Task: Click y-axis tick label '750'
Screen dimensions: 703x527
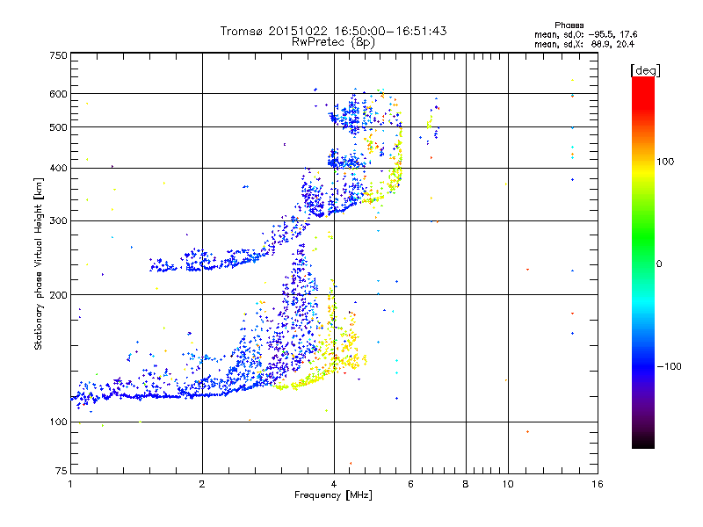Action: pyautogui.click(x=58, y=55)
